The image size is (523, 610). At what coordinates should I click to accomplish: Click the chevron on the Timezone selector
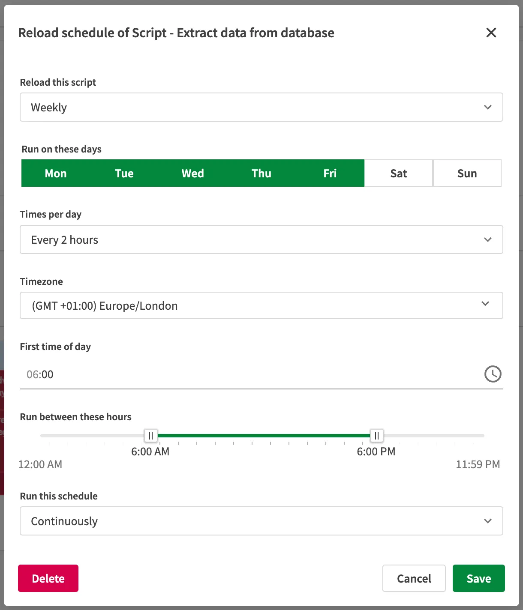tap(485, 304)
